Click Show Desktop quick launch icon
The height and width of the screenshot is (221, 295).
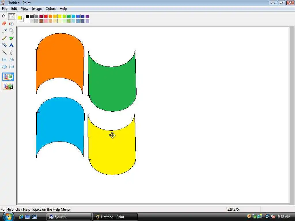[28, 217]
